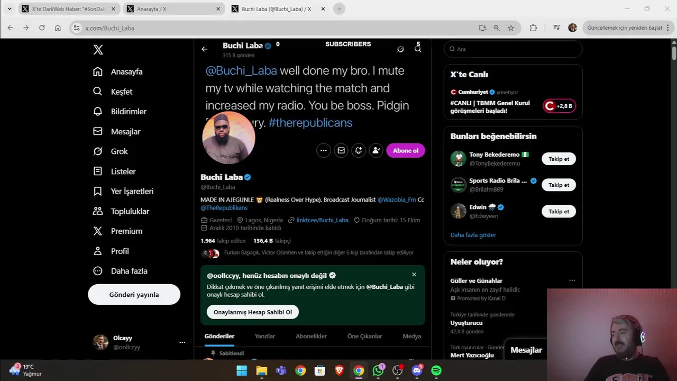Click the Chrome profile avatar
The width and height of the screenshot is (677, 381).
(x=572, y=28)
